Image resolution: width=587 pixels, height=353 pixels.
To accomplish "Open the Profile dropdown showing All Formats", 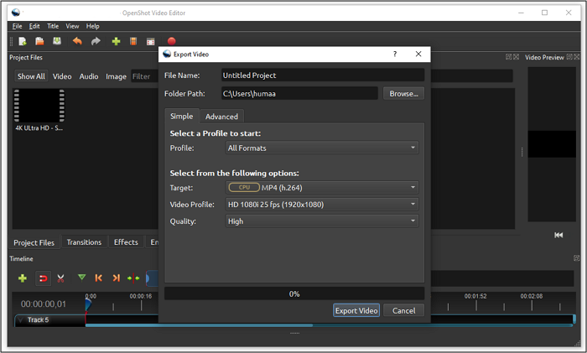I will [322, 148].
